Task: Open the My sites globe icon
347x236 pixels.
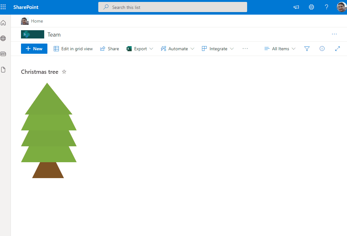Action: (x=3, y=38)
